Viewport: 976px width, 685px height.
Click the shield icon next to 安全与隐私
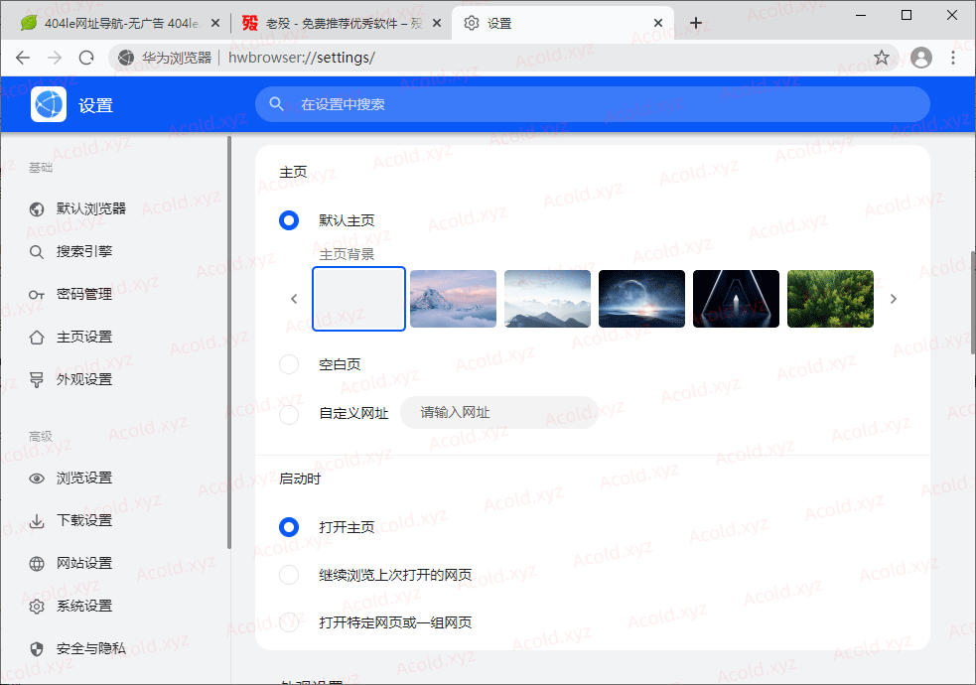37,649
